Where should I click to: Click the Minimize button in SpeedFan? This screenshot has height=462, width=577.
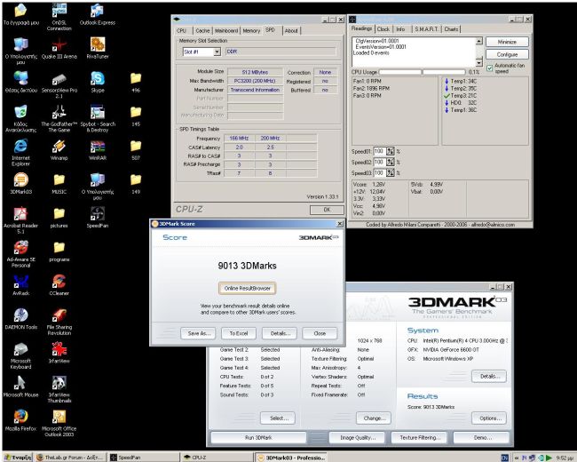[x=507, y=42]
